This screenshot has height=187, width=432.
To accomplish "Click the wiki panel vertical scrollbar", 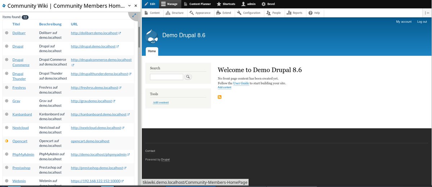I will (139, 38).
